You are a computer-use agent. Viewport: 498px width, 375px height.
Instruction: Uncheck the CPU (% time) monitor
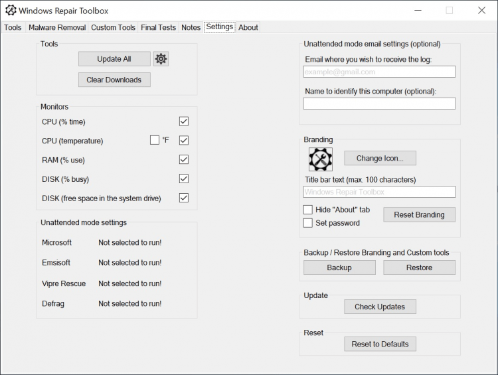[x=184, y=121]
